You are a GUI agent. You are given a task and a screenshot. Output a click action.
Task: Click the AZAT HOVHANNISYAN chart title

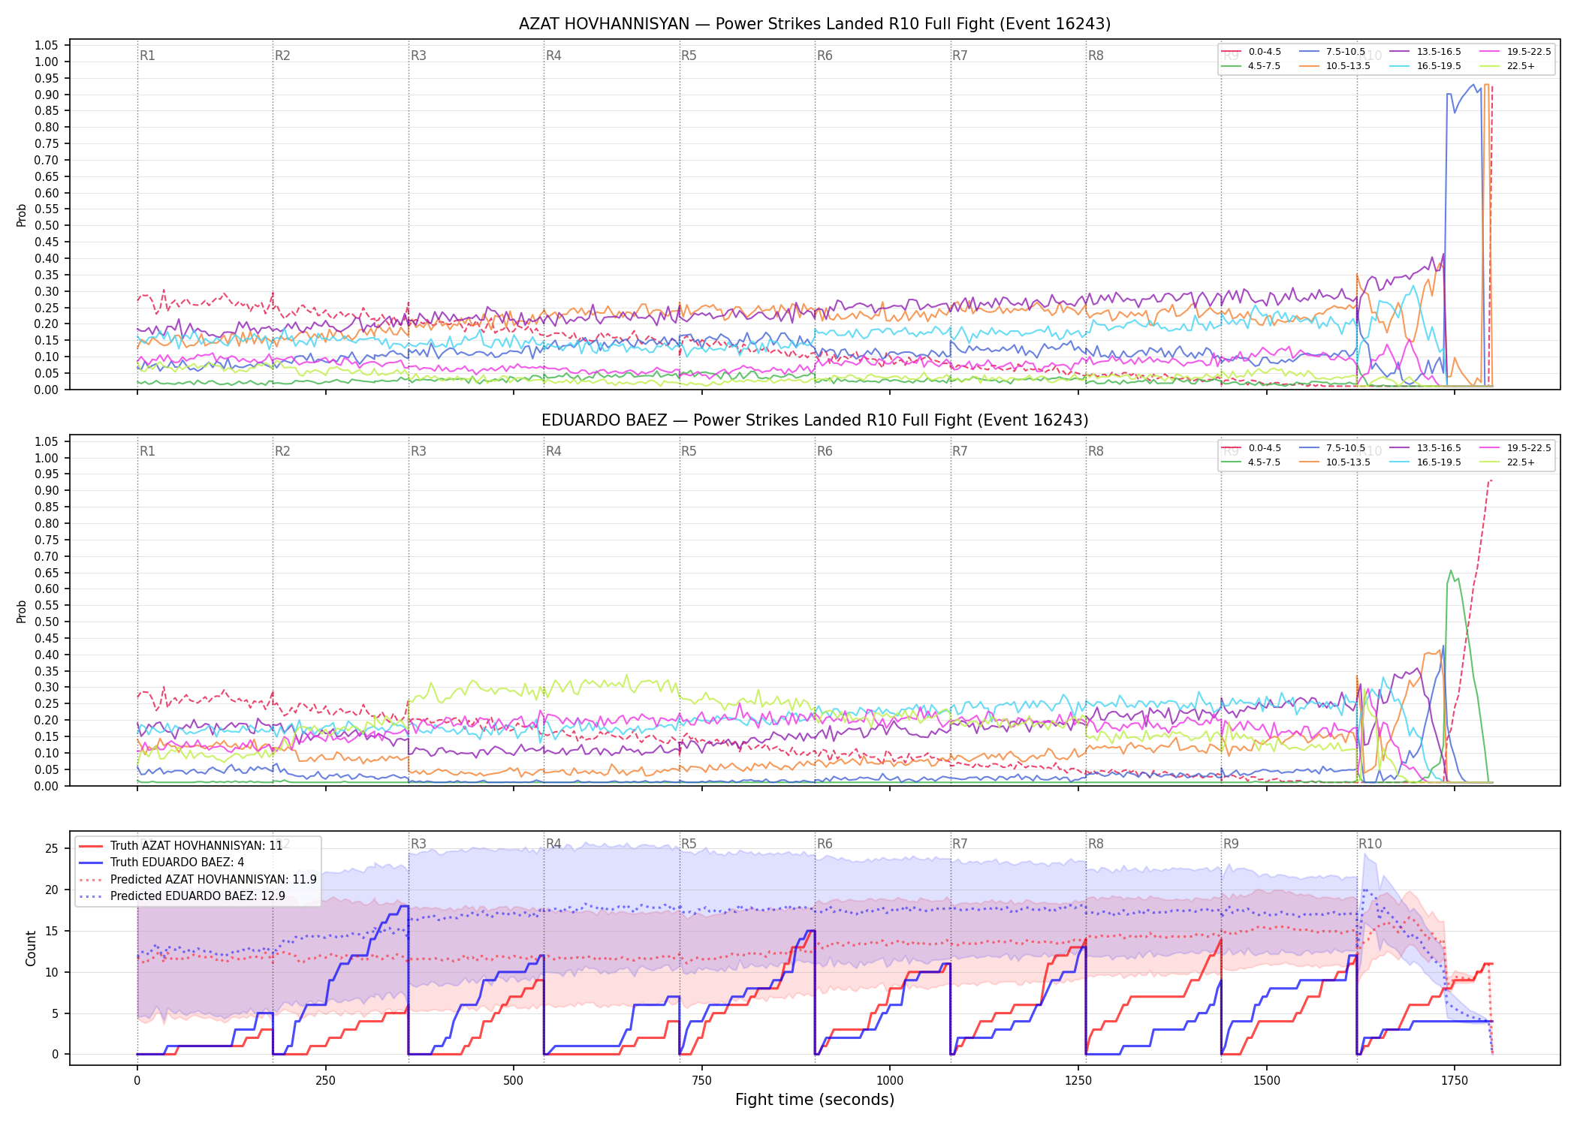[815, 24]
